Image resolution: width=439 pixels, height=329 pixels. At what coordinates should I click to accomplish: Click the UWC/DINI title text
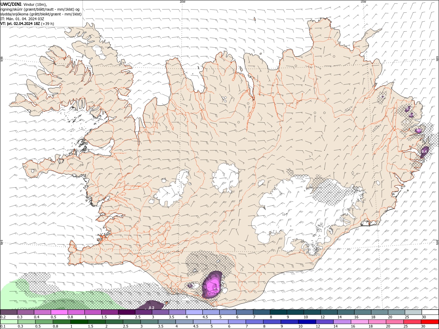[x=11, y=4]
